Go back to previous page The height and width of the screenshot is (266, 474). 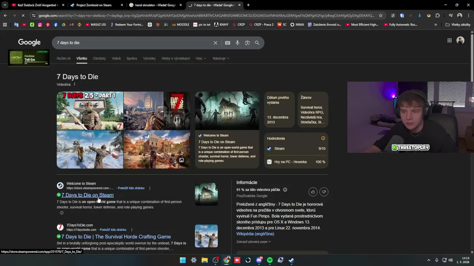5,16
